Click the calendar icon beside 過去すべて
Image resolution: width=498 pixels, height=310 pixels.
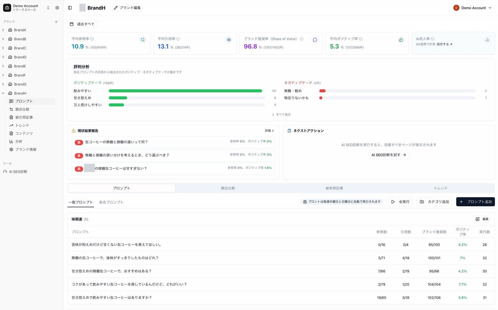pos(72,24)
